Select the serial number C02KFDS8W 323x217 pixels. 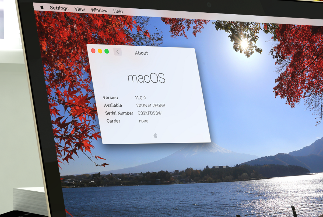150,113
